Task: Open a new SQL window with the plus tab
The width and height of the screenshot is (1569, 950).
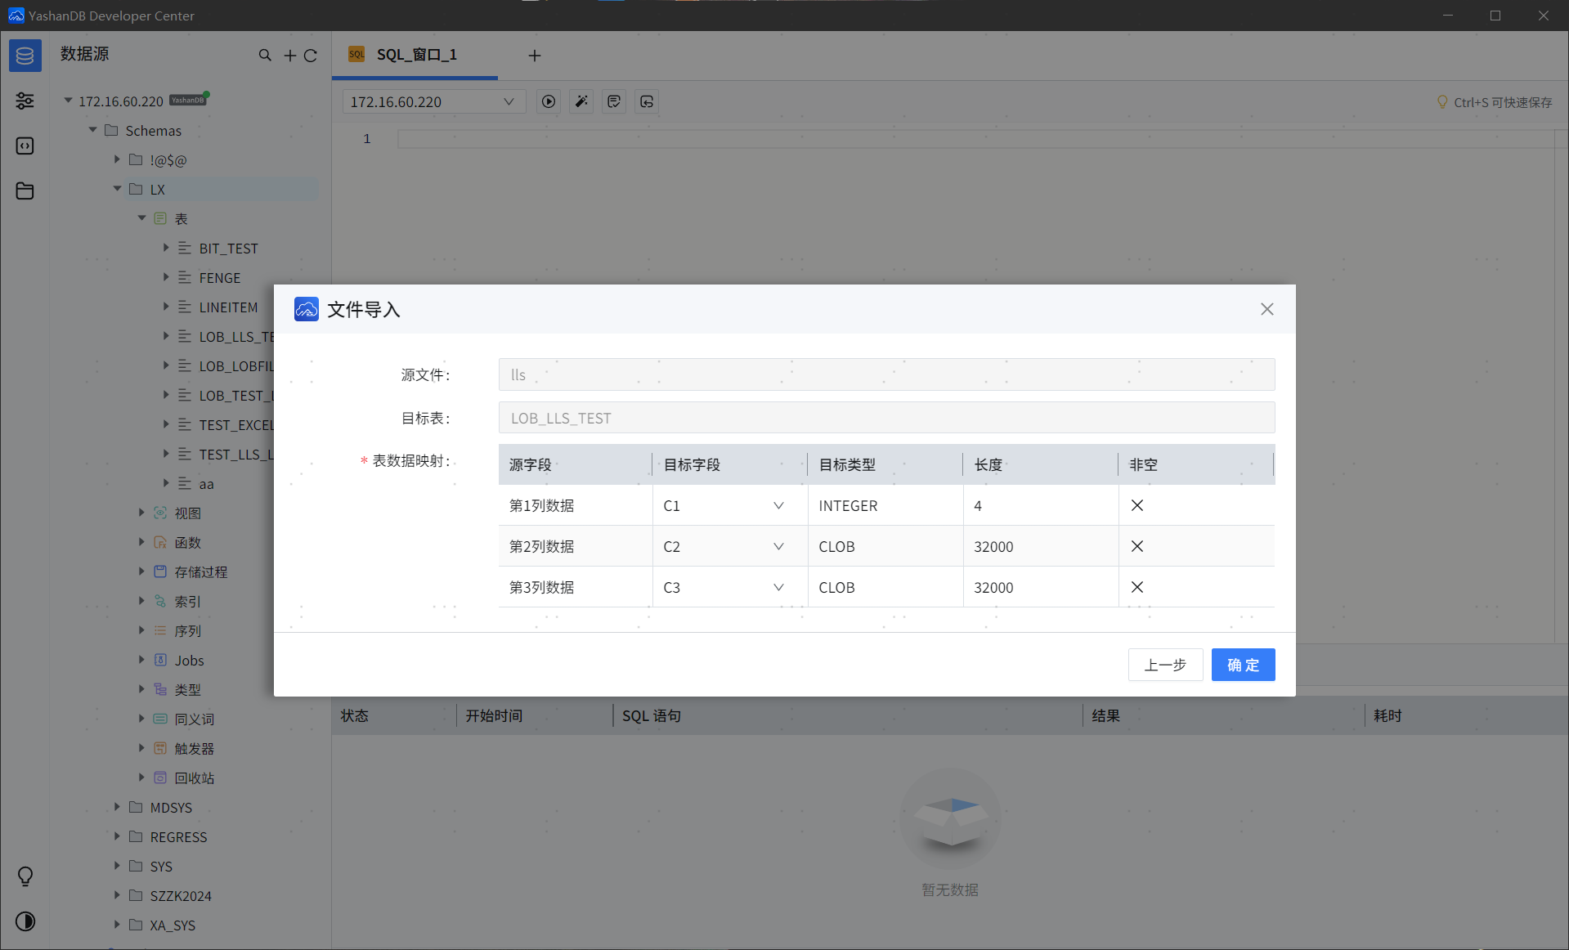Action: coord(534,56)
